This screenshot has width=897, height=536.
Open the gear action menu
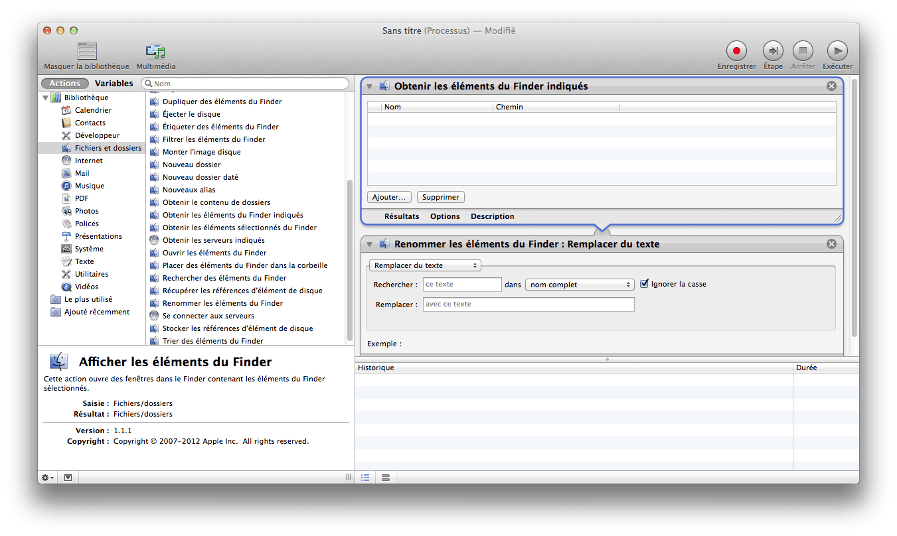click(48, 478)
